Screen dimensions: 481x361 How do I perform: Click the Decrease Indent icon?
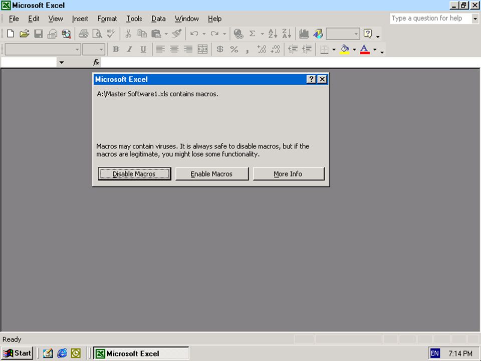pos(293,49)
